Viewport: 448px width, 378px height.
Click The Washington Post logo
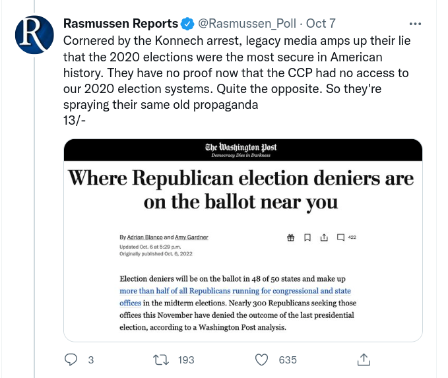pos(241,148)
